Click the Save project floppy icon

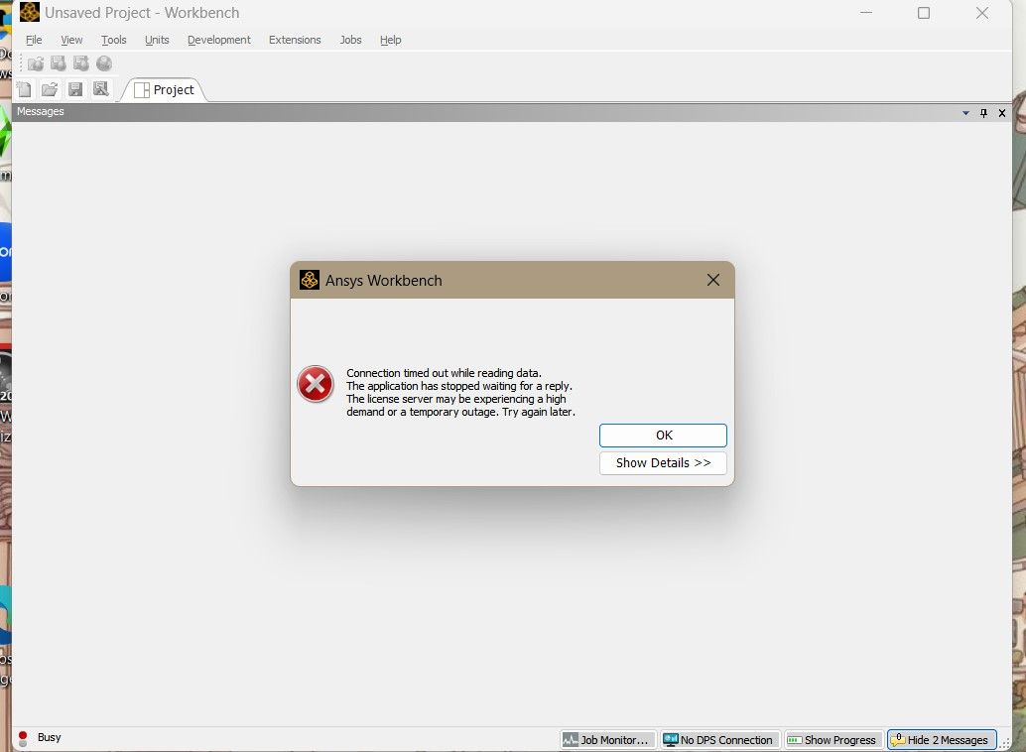[x=75, y=89]
